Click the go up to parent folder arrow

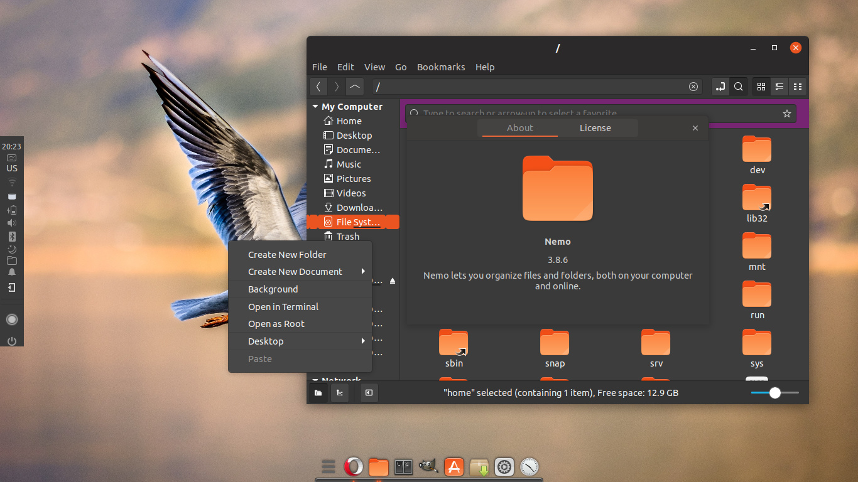tap(355, 87)
